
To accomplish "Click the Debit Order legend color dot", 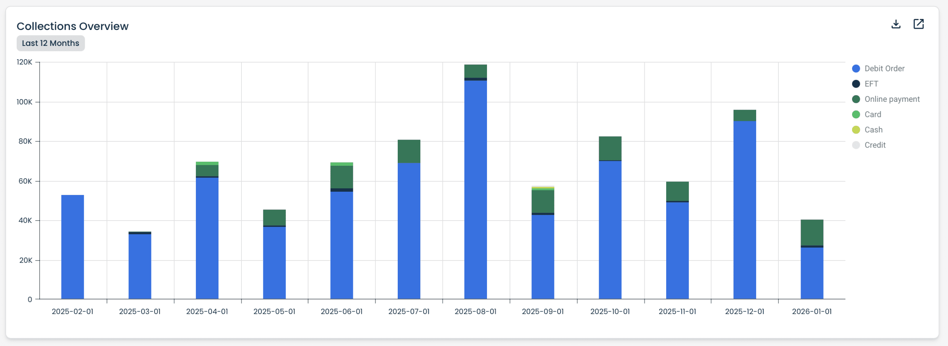I will [x=856, y=68].
